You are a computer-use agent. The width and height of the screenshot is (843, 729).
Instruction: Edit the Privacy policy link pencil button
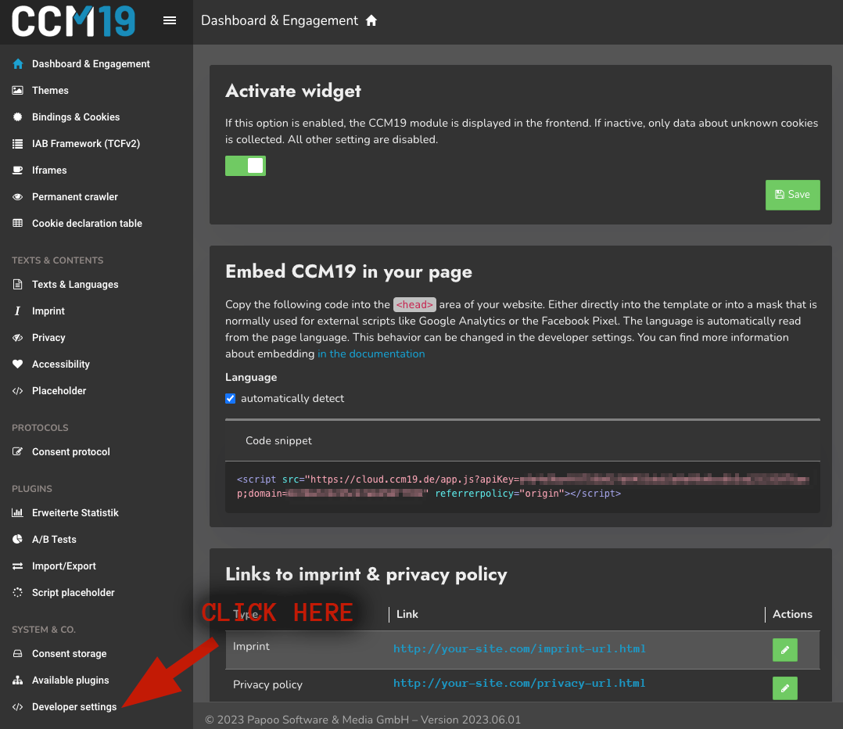click(785, 688)
